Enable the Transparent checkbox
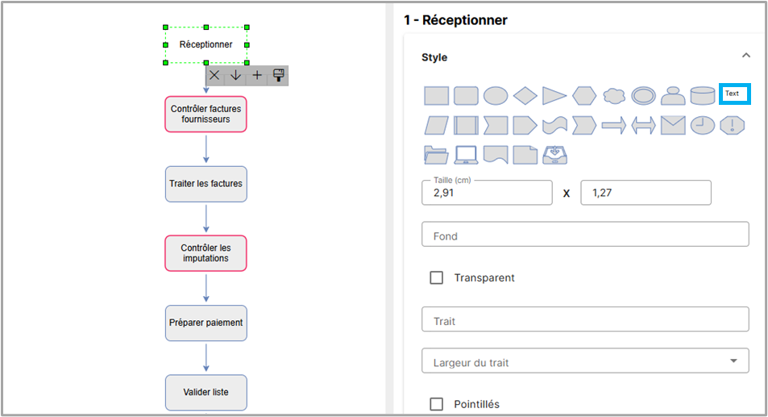Viewport: 768px width, 417px height. tap(437, 277)
